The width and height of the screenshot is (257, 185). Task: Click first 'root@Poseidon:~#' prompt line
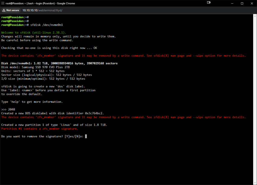(x=15, y=17)
